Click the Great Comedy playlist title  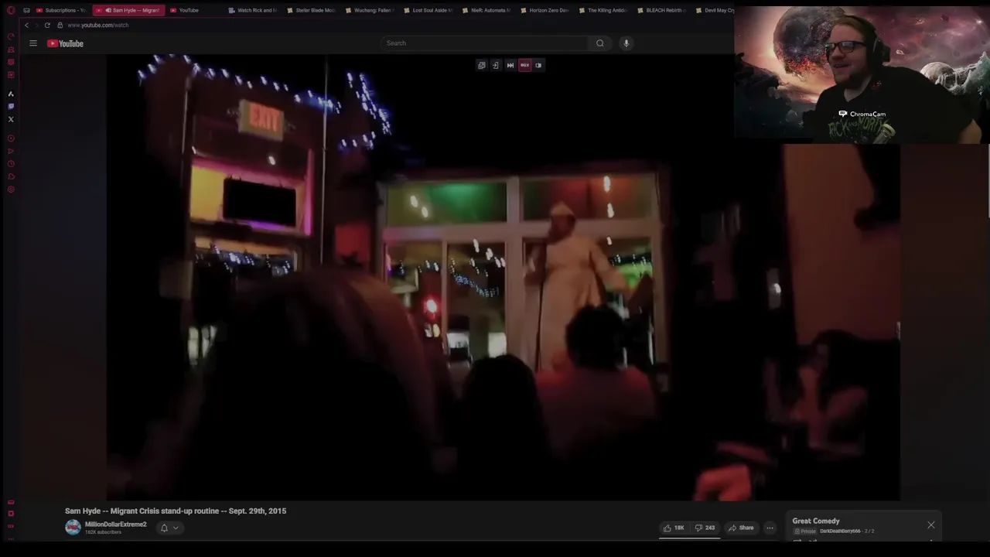click(816, 521)
